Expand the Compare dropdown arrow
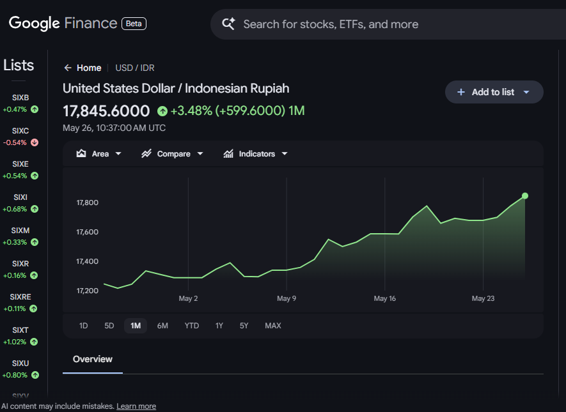 (200, 153)
